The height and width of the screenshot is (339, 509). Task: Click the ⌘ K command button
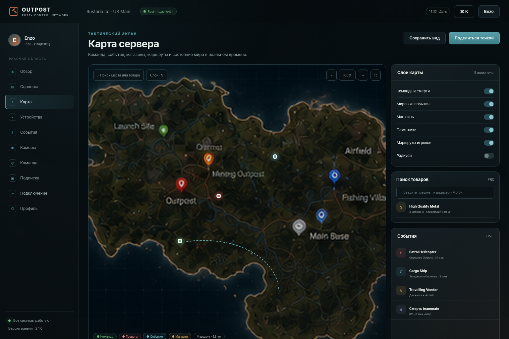click(x=464, y=12)
